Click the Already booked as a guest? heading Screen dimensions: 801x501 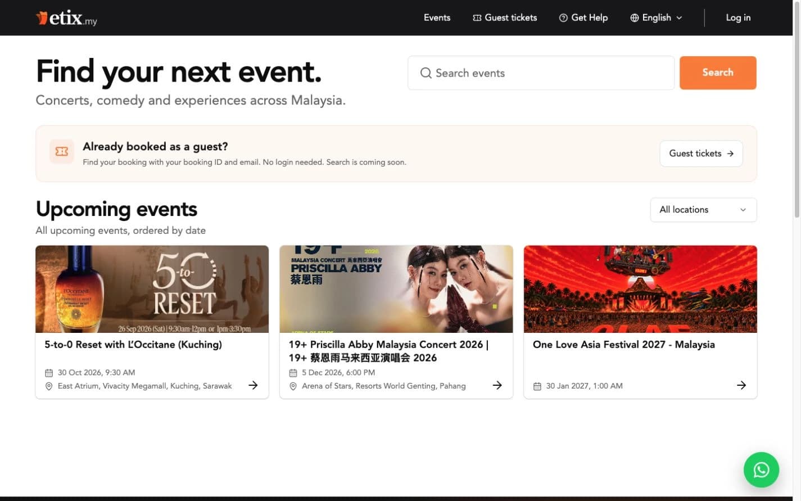click(x=155, y=147)
